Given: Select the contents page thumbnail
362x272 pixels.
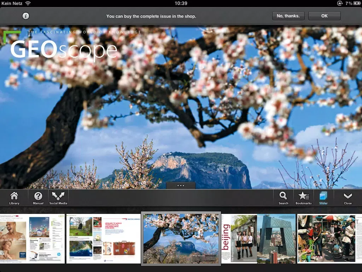Looking at the screenshot, I should tap(32, 239).
